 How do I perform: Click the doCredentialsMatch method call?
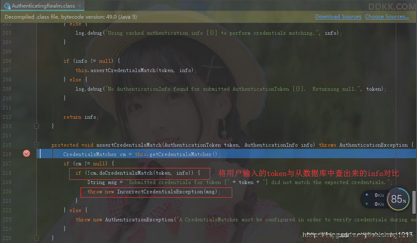[x=126, y=173]
